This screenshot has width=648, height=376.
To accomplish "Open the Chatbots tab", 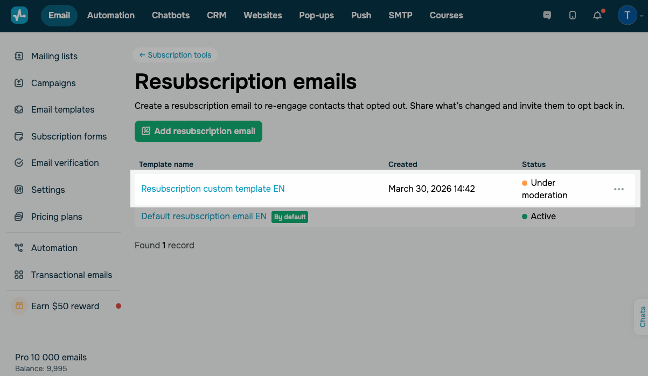I will coord(171,15).
